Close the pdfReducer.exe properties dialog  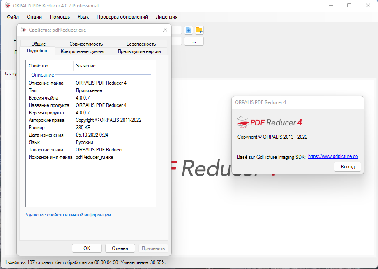click(x=165, y=30)
